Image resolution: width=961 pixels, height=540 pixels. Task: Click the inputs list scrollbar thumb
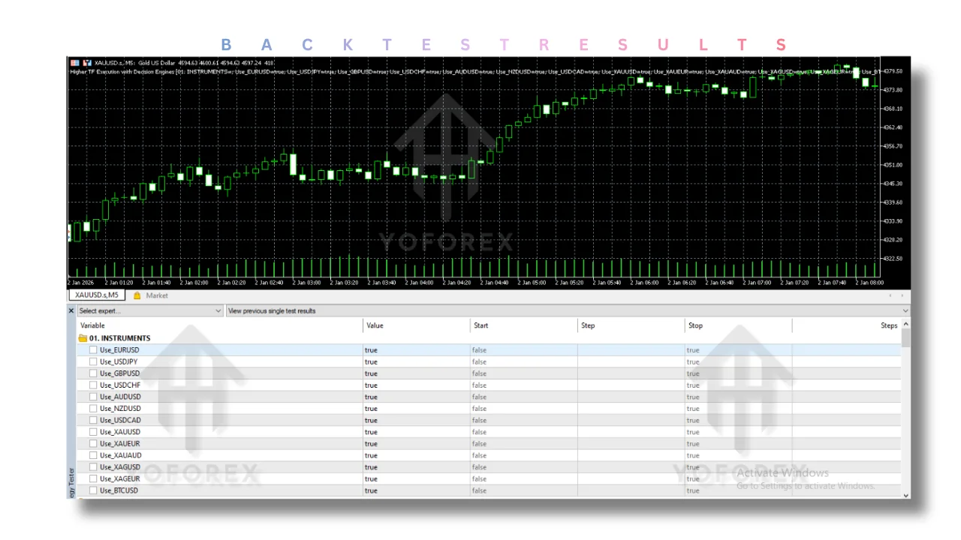(x=905, y=338)
